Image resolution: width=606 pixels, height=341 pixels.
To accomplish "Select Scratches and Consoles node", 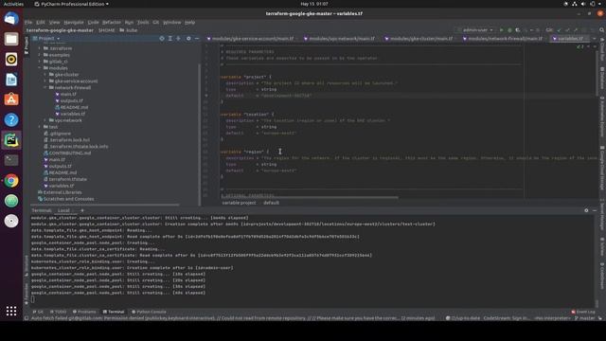I will point(68,199).
